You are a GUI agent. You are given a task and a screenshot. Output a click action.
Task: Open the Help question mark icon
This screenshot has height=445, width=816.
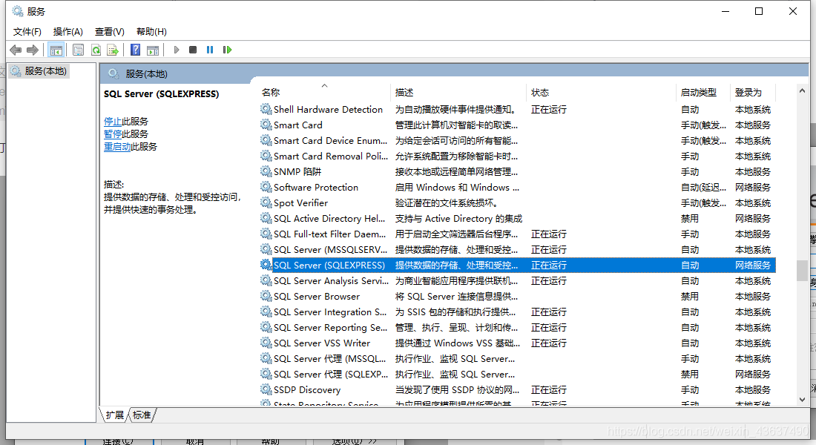coord(135,50)
